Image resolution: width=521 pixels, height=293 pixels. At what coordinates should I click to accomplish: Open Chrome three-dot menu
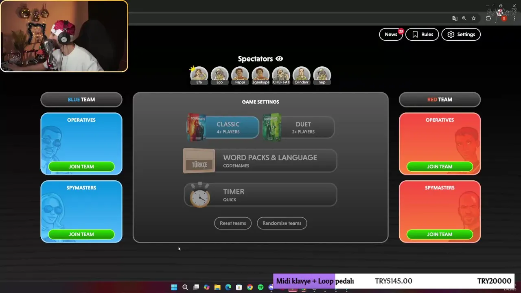pos(514,18)
